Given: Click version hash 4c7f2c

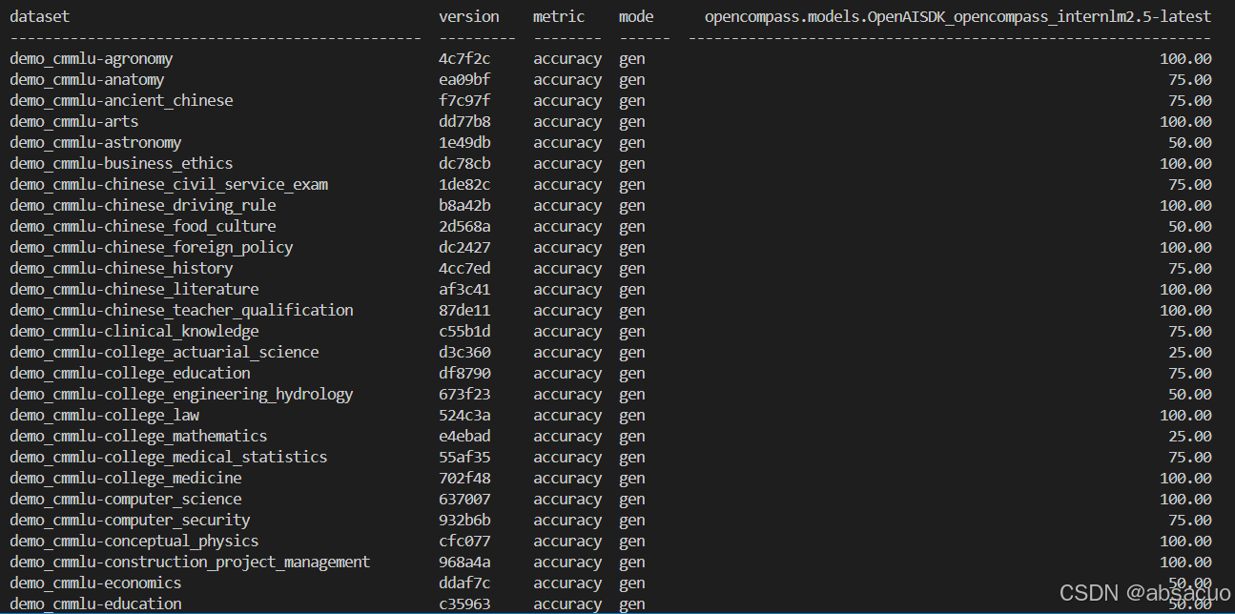Looking at the screenshot, I should click(464, 58).
